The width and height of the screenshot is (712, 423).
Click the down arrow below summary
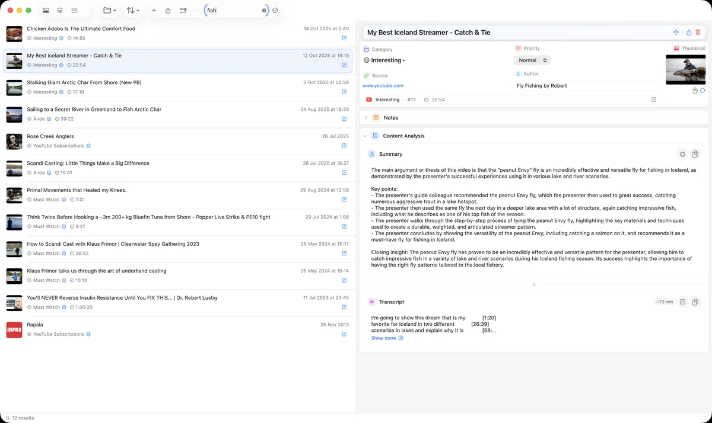[x=534, y=284]
